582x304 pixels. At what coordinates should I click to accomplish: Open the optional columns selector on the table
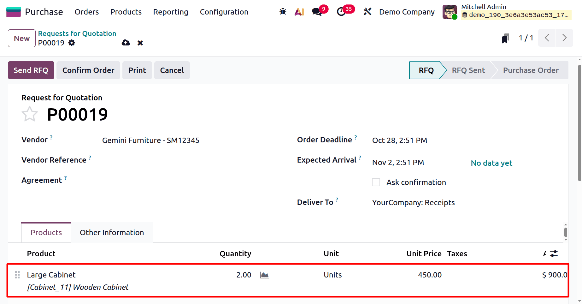(554, 253)
